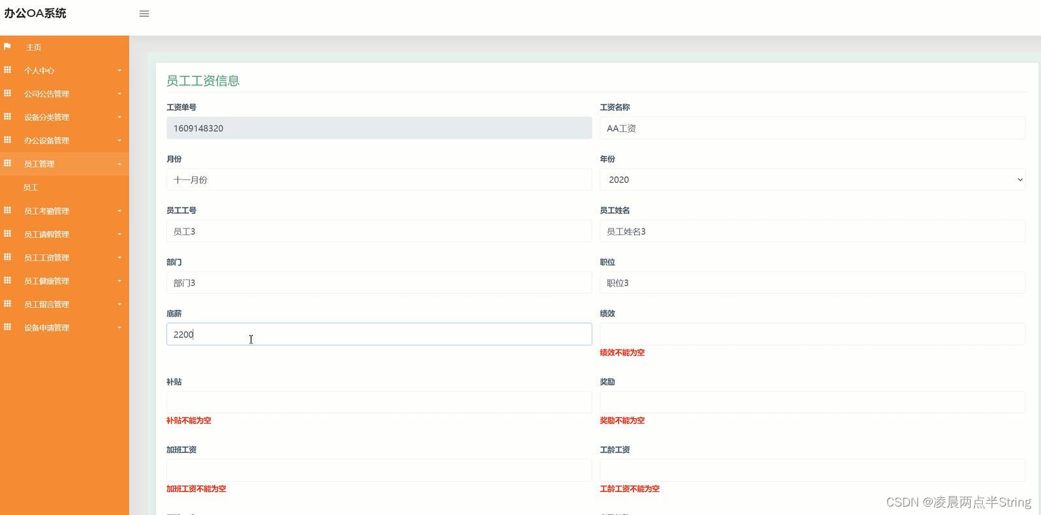Click the grid icon next to 员工健康管理
This screenshot has width=1041, height=515.
click(7, 280)
